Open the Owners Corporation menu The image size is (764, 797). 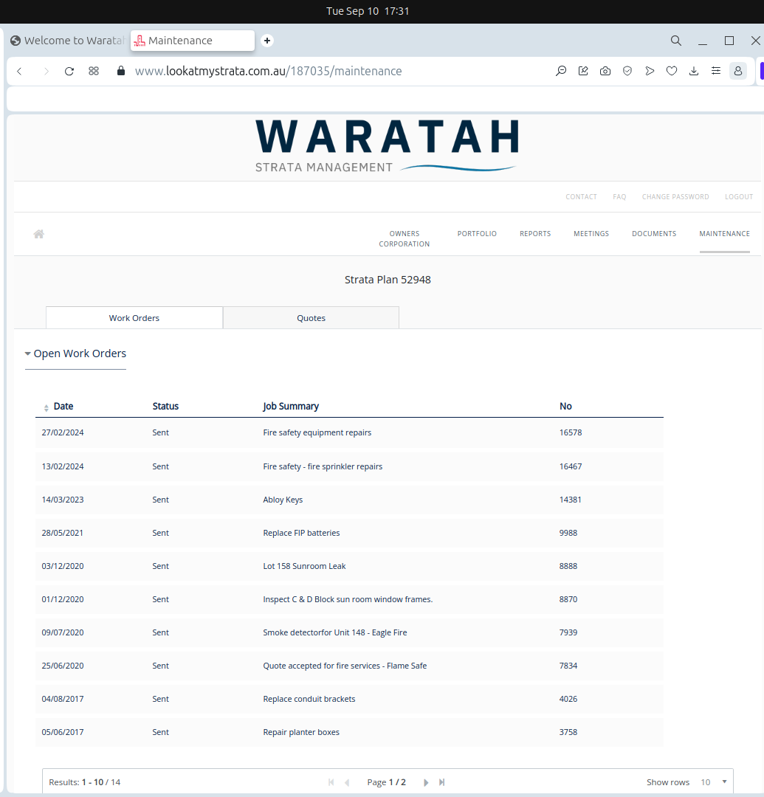pos(404,239)
